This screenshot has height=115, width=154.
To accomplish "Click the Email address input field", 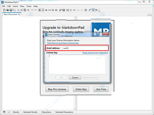I will coord(85,48).
